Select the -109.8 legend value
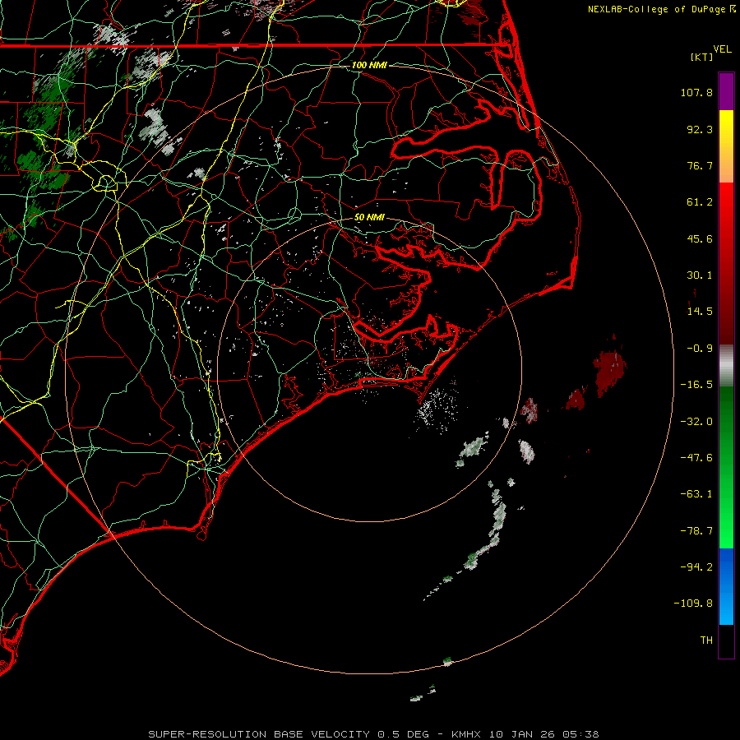740x740 pixels. (694, 604)
